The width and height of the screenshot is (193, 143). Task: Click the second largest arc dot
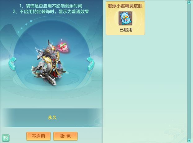[x=26, y=24]
